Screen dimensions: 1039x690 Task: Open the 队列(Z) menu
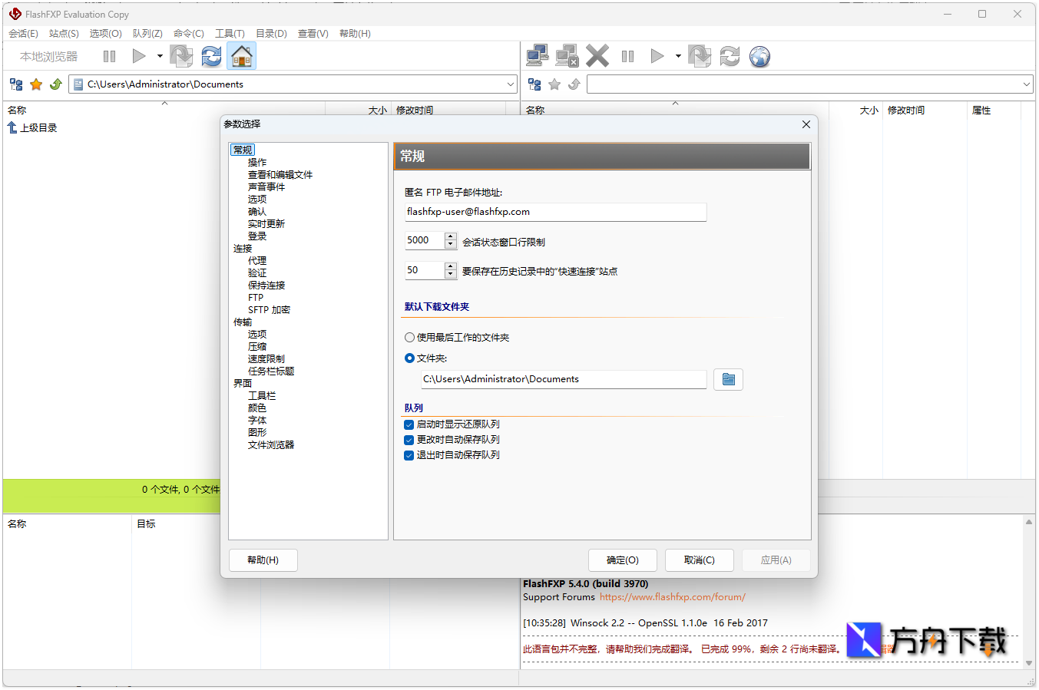pos(147,34)
